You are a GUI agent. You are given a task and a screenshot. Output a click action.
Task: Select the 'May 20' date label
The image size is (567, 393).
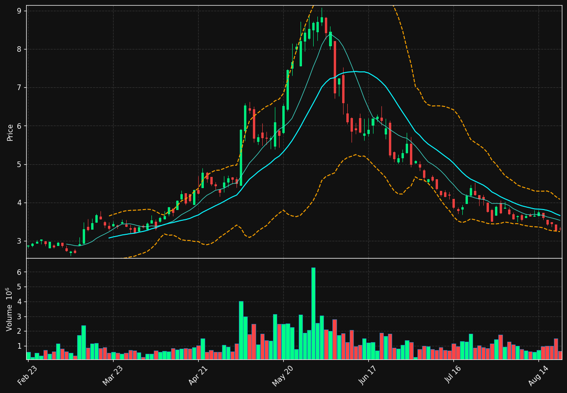[x=283, y=375]
